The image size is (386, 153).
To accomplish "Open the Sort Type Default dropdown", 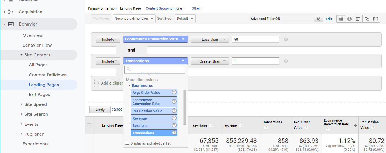I will (185, 19).
